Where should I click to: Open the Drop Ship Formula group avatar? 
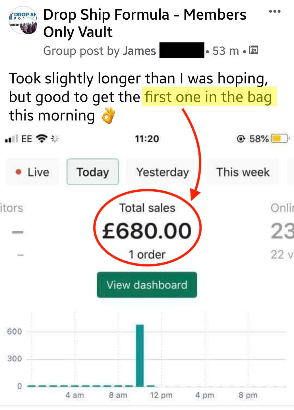(x=23, y=20)
